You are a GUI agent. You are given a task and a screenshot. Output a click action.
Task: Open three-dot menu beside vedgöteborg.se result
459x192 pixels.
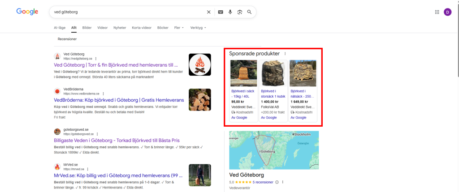pos(96,59)
